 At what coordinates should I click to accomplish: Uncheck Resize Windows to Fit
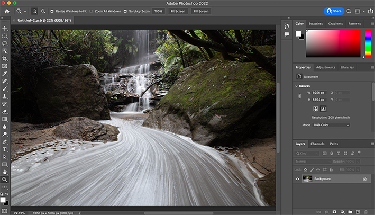(x=52, y=11)
